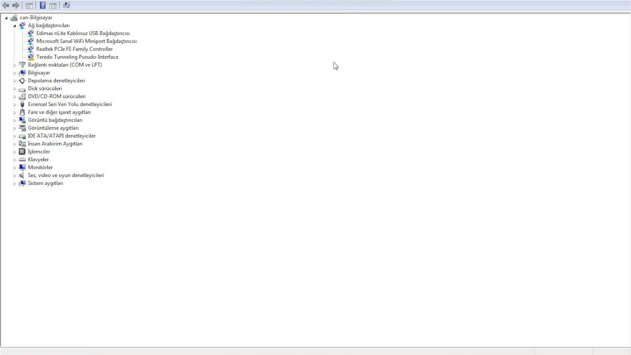Click the Forward arrow toolbar icon

tap(16, 5)
